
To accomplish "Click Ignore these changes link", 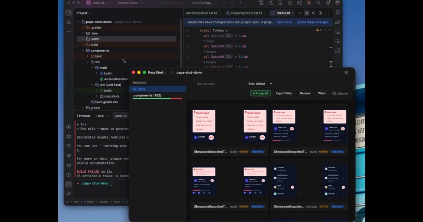I will pos(312,22).
